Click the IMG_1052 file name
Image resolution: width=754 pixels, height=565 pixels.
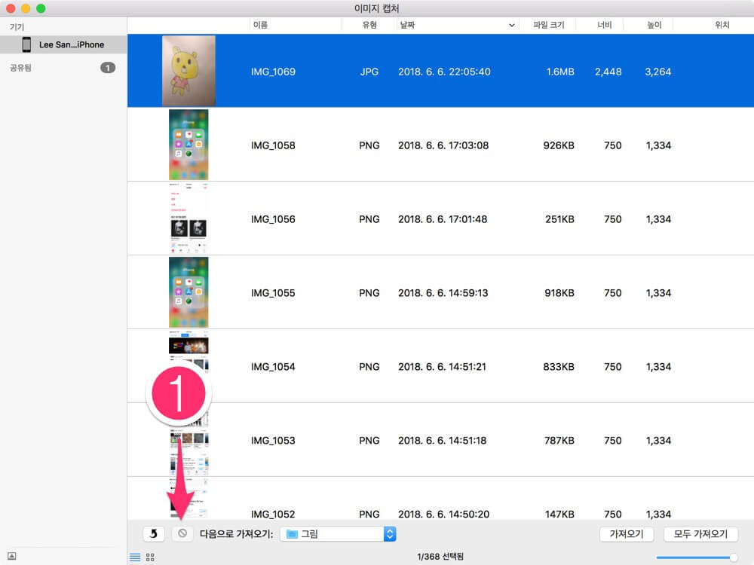click(x=273, y=514)
